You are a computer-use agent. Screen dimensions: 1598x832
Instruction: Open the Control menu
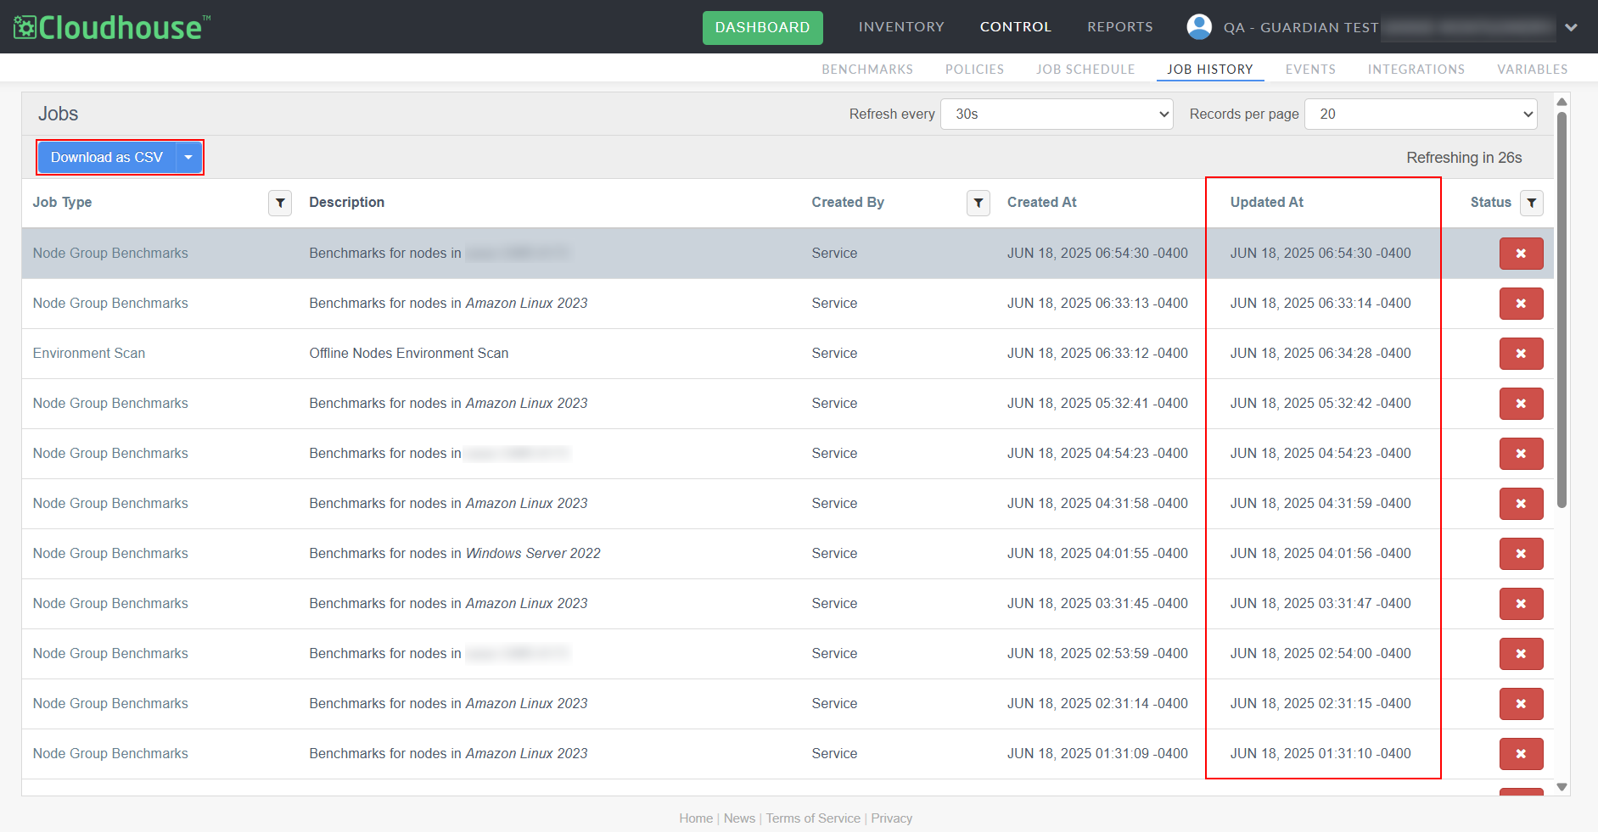[x=1015, y=27]
